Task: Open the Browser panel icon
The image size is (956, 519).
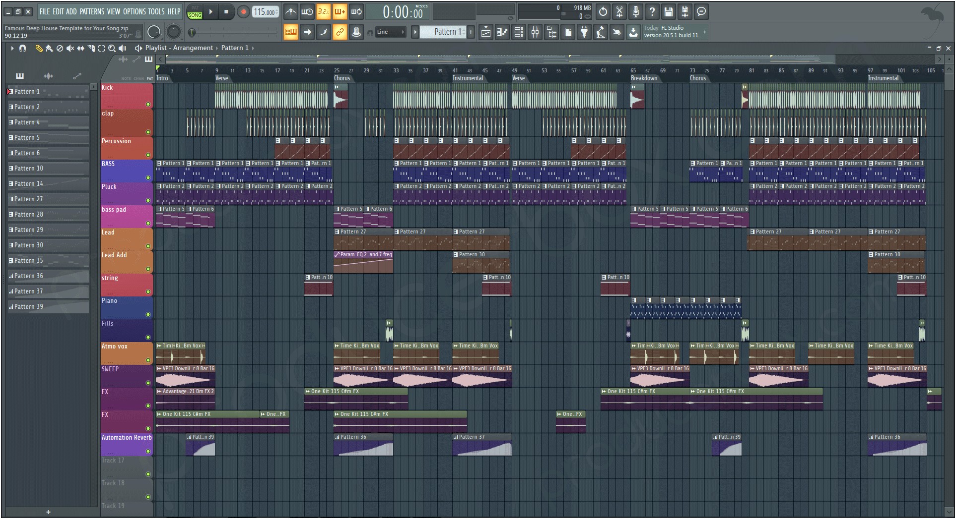Action: (x=551, y=32)
